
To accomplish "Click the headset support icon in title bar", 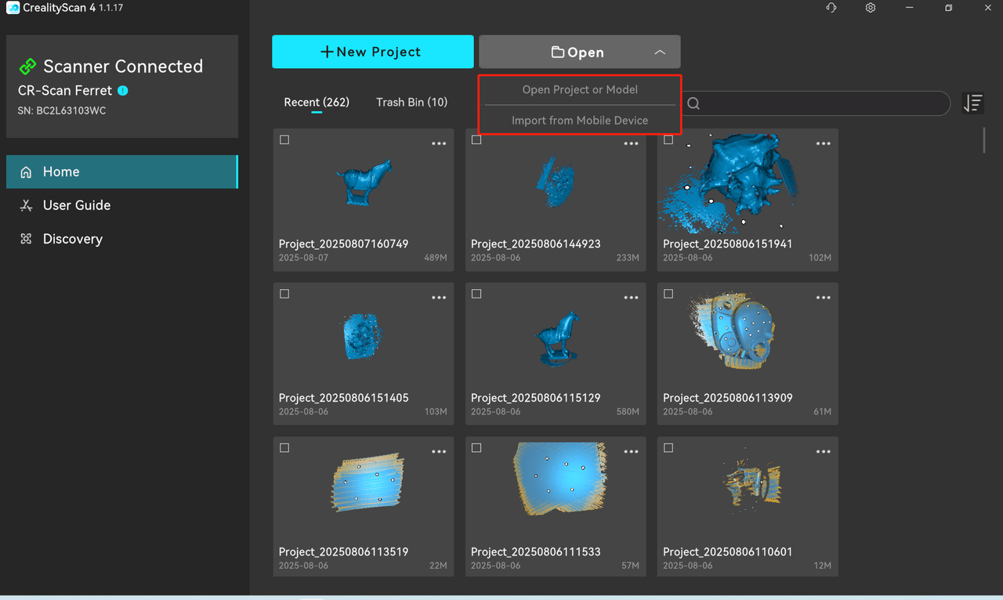I will click(831, 8).
